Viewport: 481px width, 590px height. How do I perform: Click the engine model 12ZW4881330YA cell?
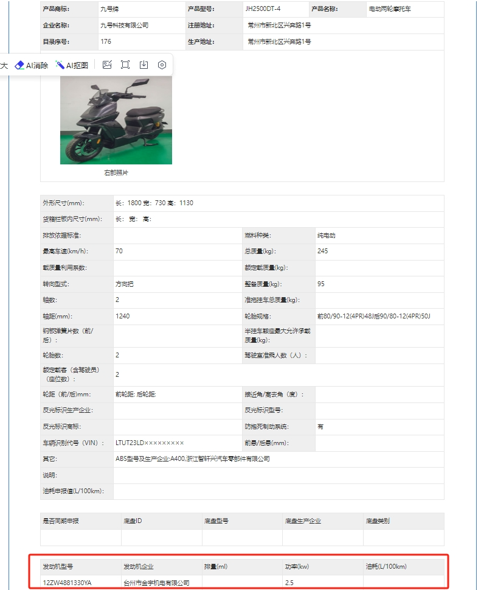pyautogui.click(x=67, y=583)
